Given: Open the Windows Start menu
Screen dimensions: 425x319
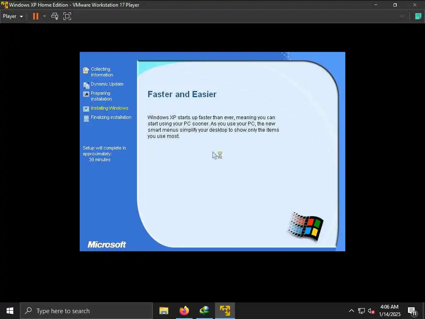Looking at the screenshot, I should point(10,311).
